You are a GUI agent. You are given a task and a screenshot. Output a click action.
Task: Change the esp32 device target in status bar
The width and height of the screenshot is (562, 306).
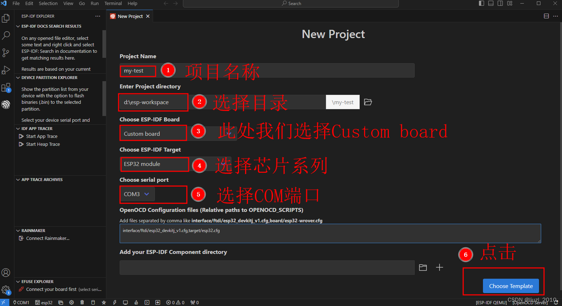coord(44,302)
